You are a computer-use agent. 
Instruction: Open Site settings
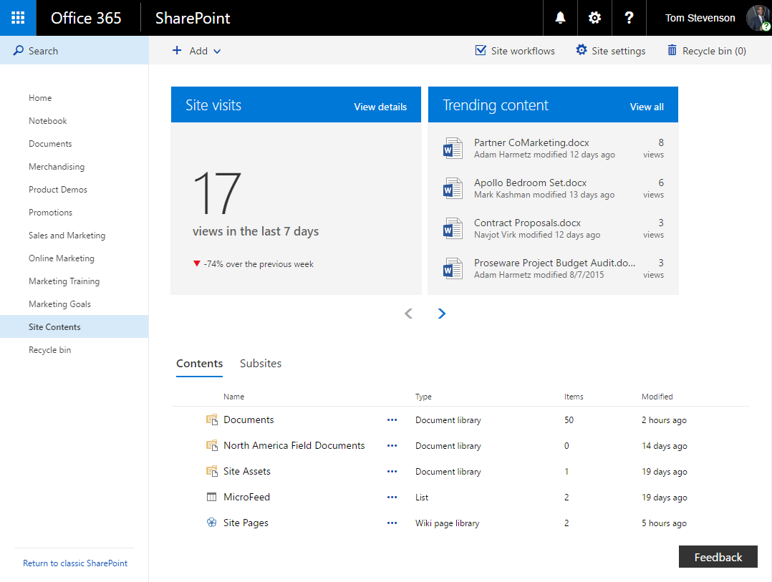(x=610, y=51)
